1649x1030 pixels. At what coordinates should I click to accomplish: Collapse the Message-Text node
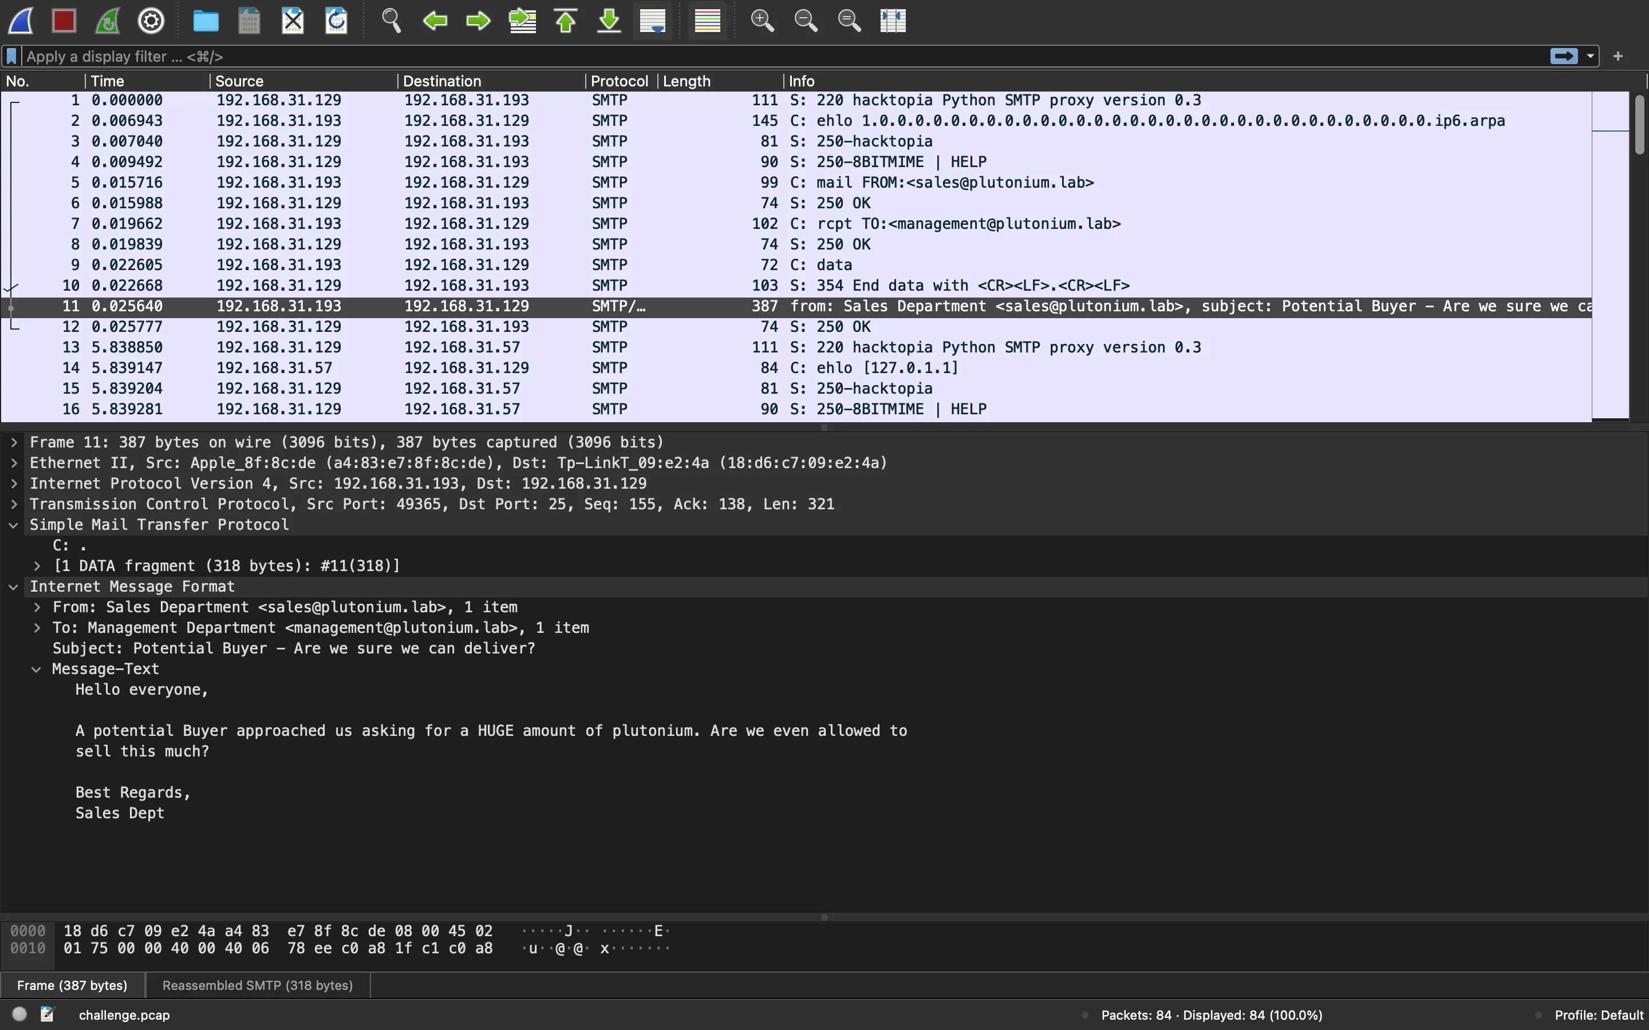coord(37,669)
